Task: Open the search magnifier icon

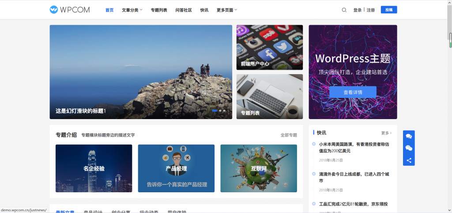Action: click(344, 10)
